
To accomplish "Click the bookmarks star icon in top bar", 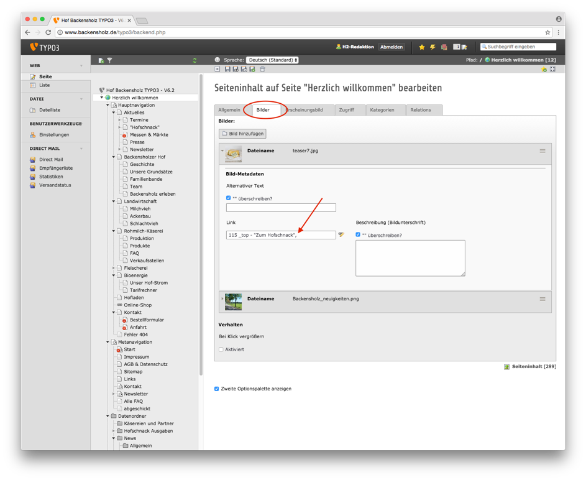I will 422,47.
